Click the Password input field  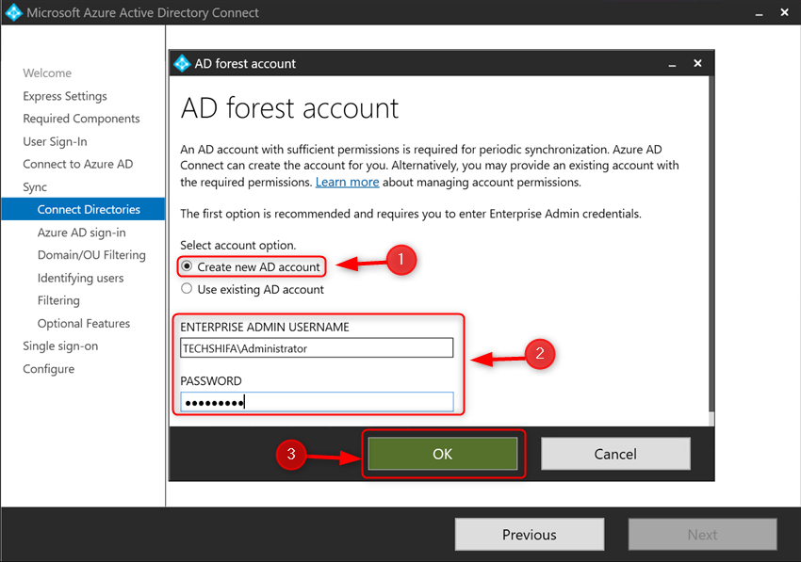tap(316, 401)
